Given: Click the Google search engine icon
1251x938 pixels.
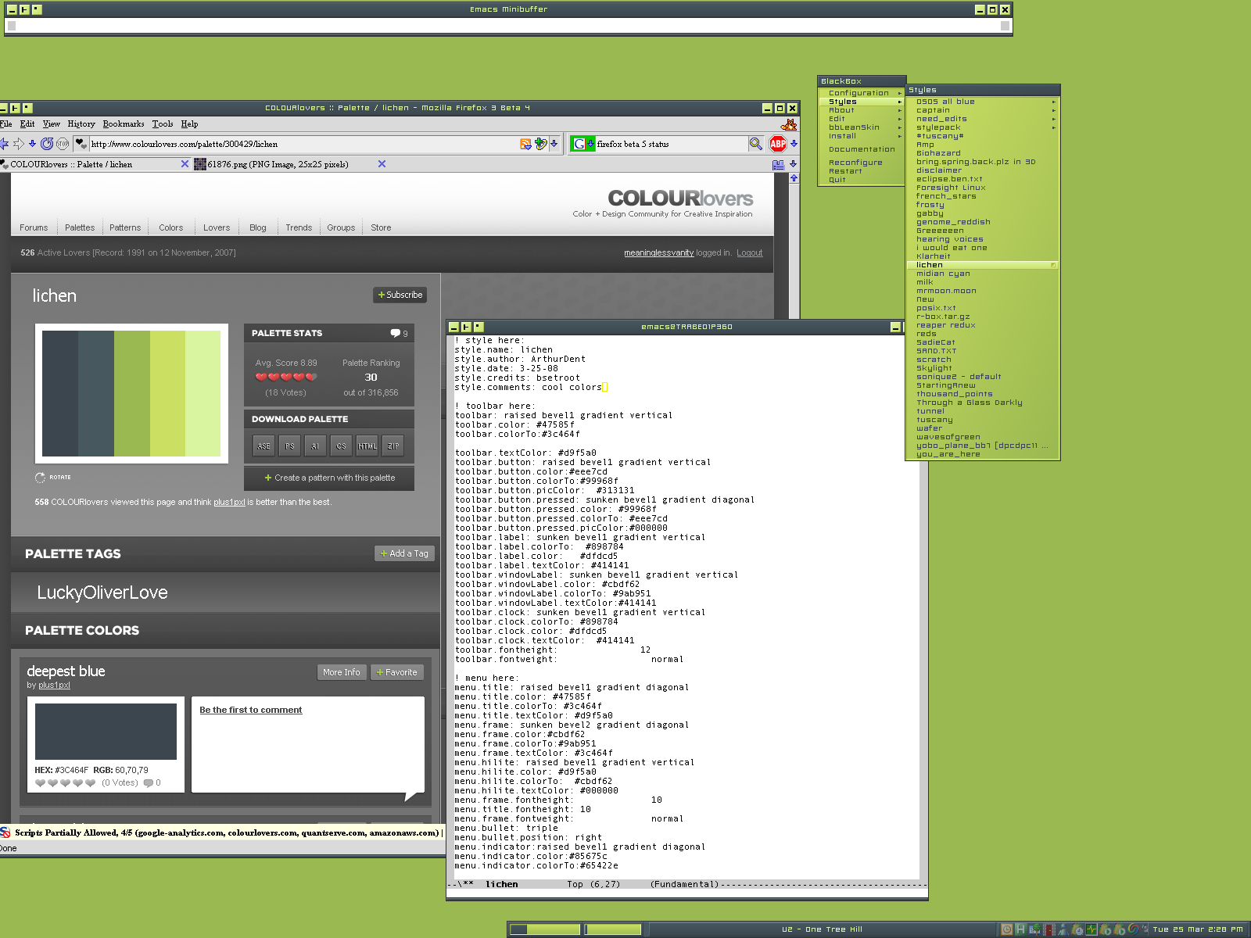Looking at the screenshot, I should click(579, 144).
